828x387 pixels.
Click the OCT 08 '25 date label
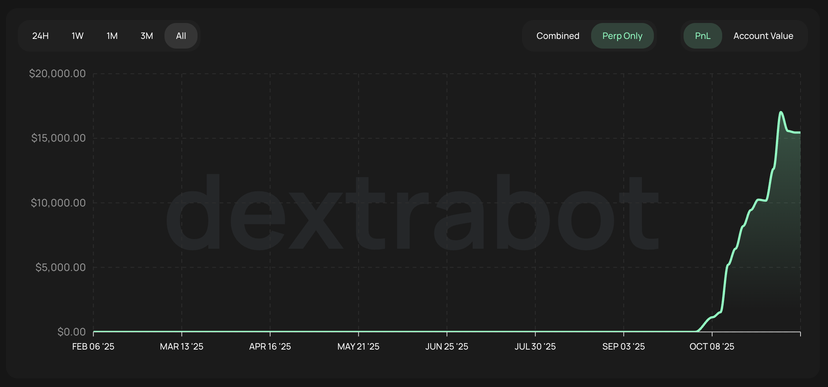[x=712, y=347]
